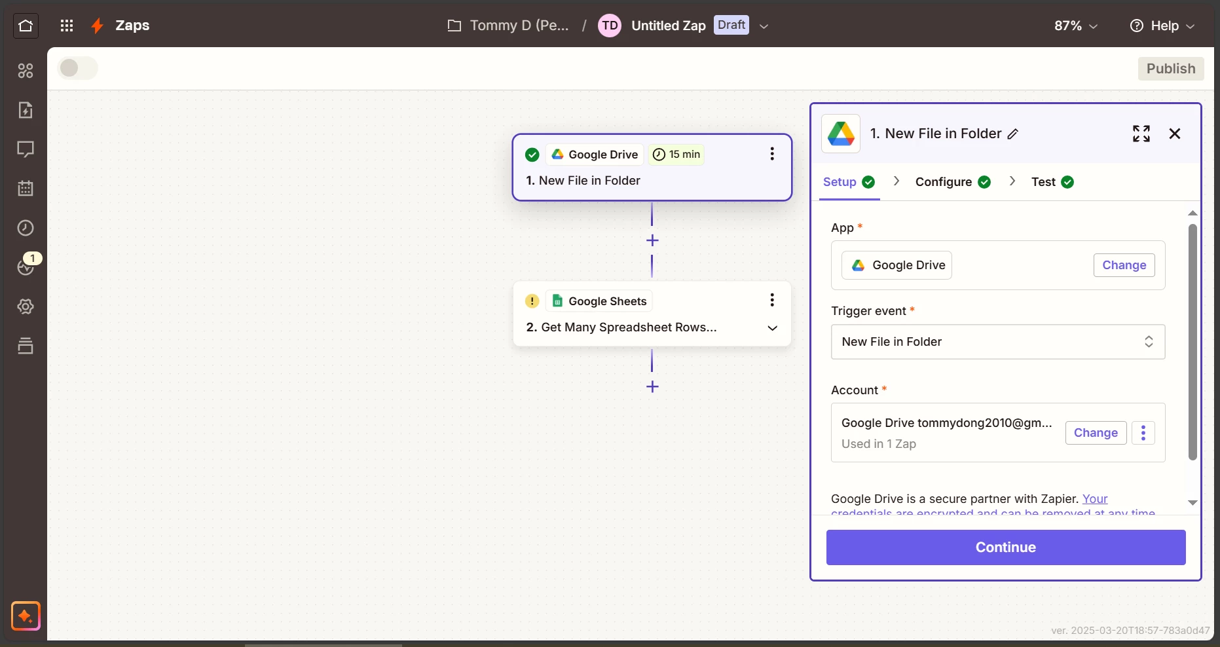Click the Google Drive logo in panel header
Screen dimensions: 1220x647
(x=841, y=134)
